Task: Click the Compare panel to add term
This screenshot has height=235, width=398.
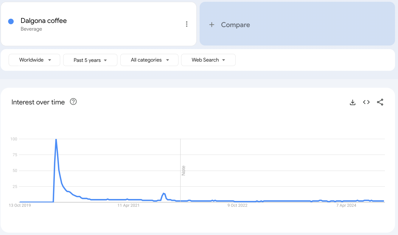Action: [x=297, y=24]
